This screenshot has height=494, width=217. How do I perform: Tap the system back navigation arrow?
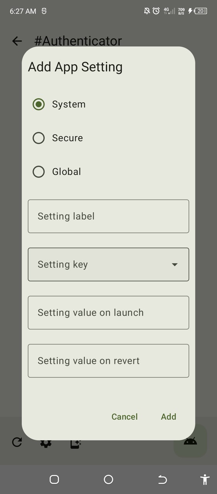pyautogui.click(x=163, y=479)
